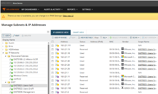Click the yellow warning icon in banner
The image size is (158, 94).
(x=3, y=16)
